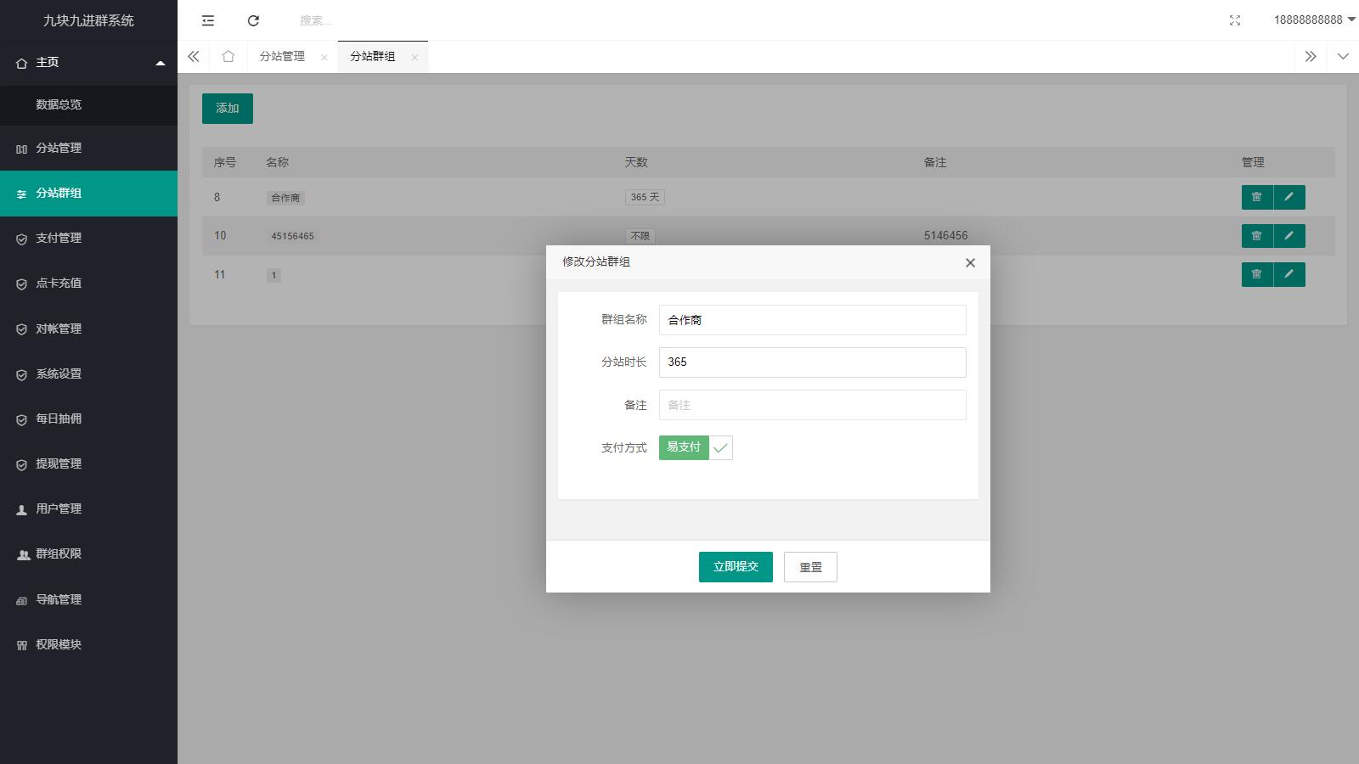Toggle the 易支付 payment checkbox
The width and height of the screenshot is (1359, 764).
point(695,447)
